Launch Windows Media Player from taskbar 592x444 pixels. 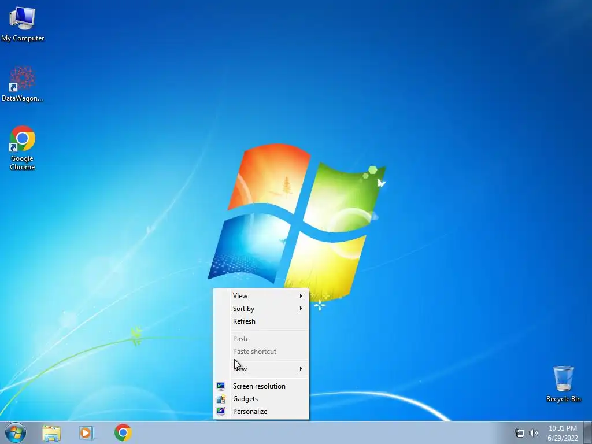[x=86, y=433]
